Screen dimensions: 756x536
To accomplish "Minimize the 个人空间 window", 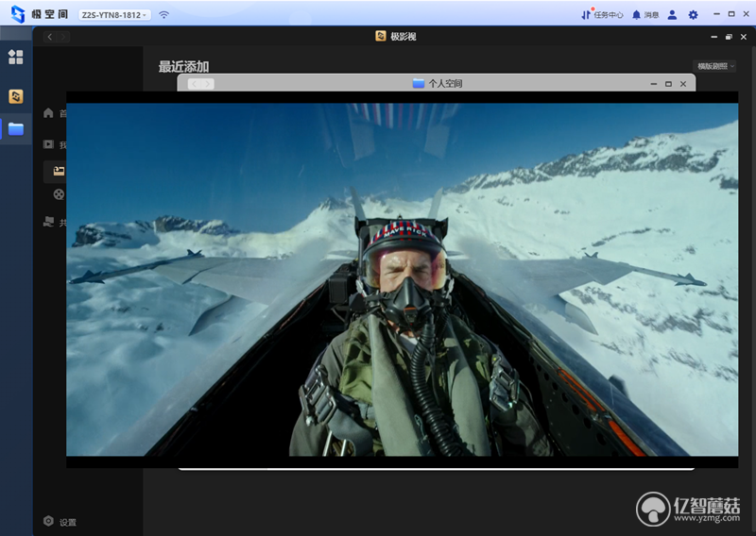I will point(654,84).
